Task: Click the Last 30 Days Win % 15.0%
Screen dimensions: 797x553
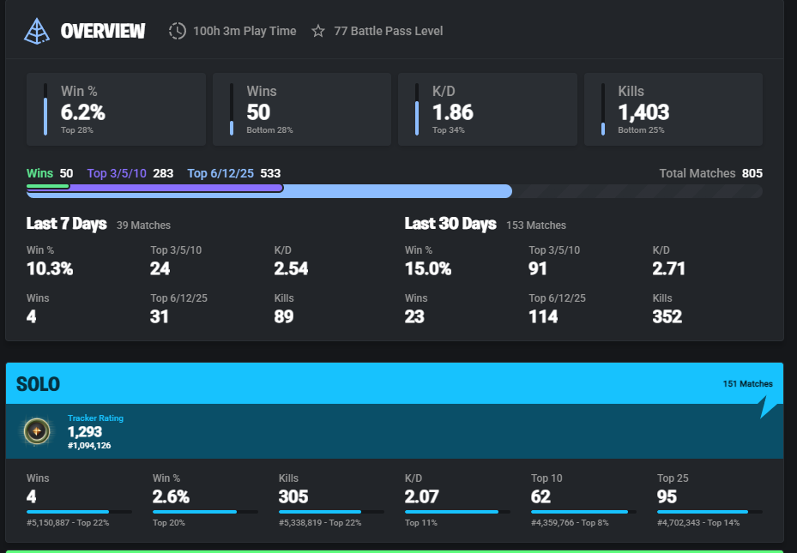Action: pos(428,268)
